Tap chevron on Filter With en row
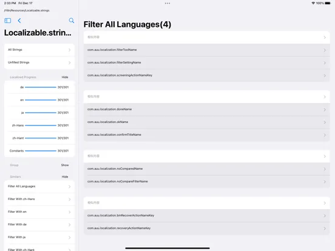Image resolution: width=335 pixels, height=251 pixels. click(69, 212)
